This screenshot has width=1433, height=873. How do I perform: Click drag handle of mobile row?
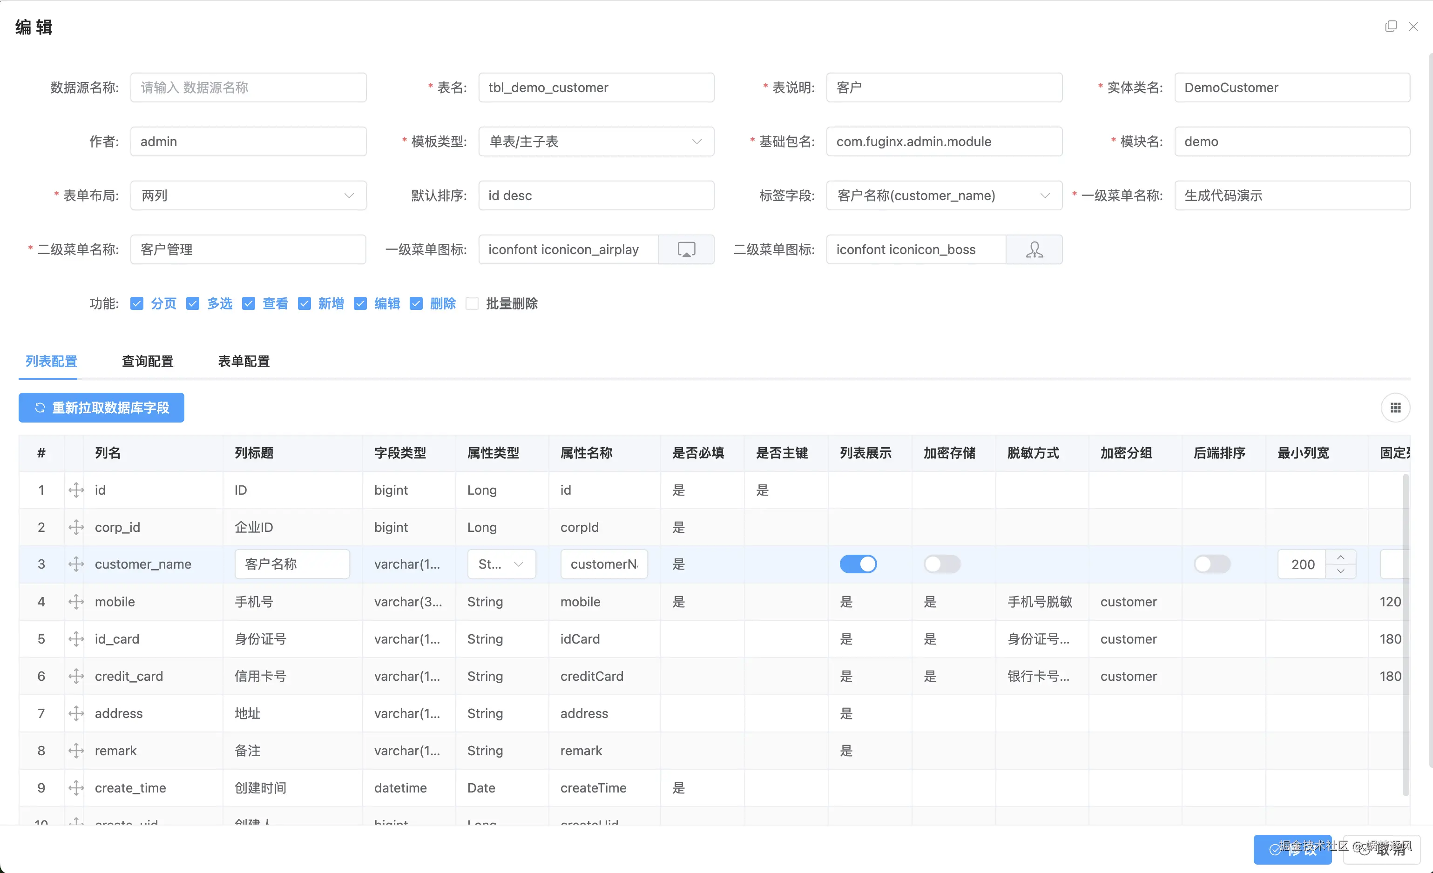pyautogui.click(x=76, y=602)
